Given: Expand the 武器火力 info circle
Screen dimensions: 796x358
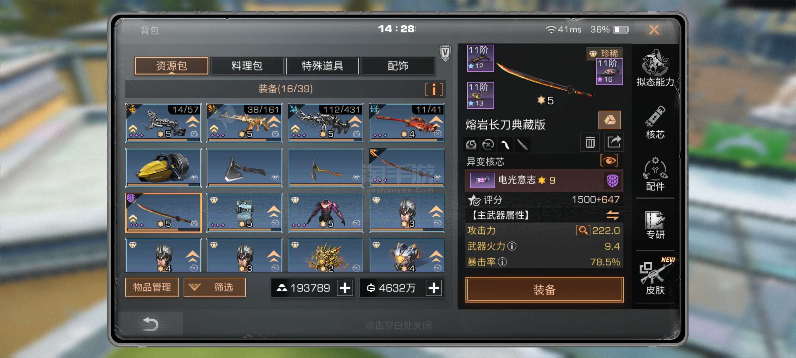Looking at the screenshot, I should (512, 246).
